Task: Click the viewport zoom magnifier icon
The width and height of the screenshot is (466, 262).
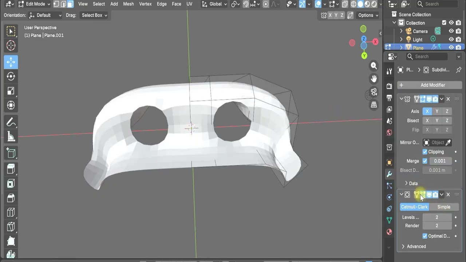Action: point(374,65)
